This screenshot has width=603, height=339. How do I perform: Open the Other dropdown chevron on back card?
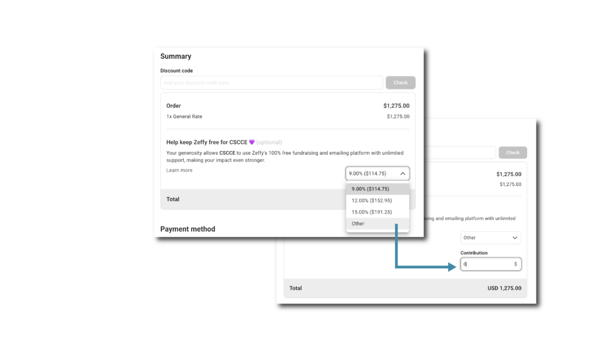[x=515, y=237]
